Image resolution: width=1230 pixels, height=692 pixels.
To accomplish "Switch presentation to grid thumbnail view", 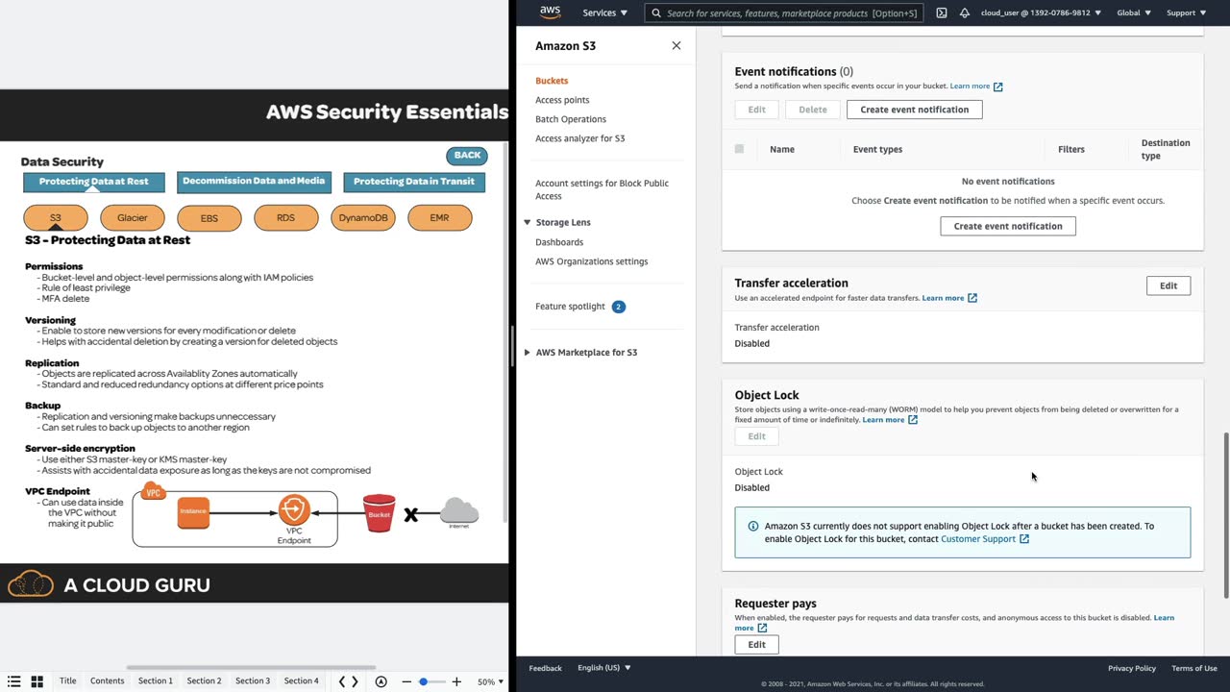I will click(x=37, y=681).
